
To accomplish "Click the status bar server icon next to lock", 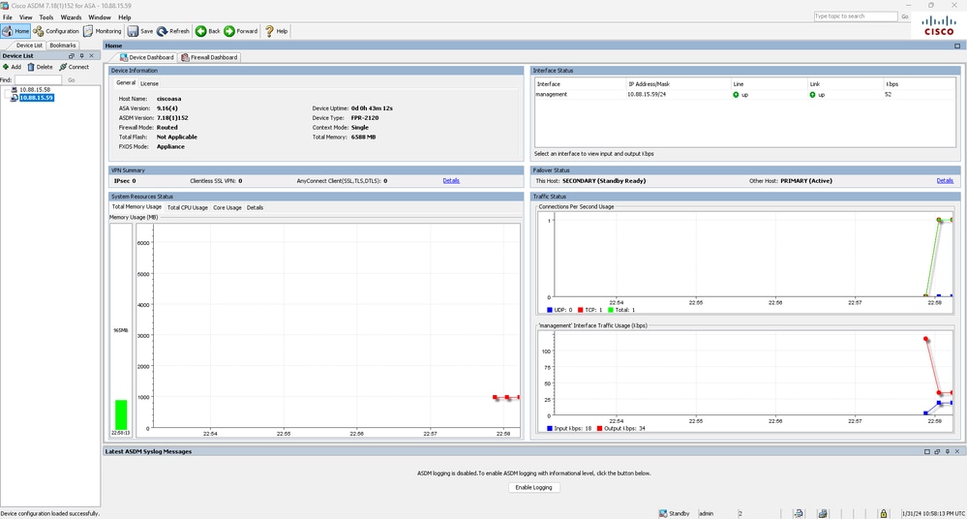I will [x=823, y=513].
